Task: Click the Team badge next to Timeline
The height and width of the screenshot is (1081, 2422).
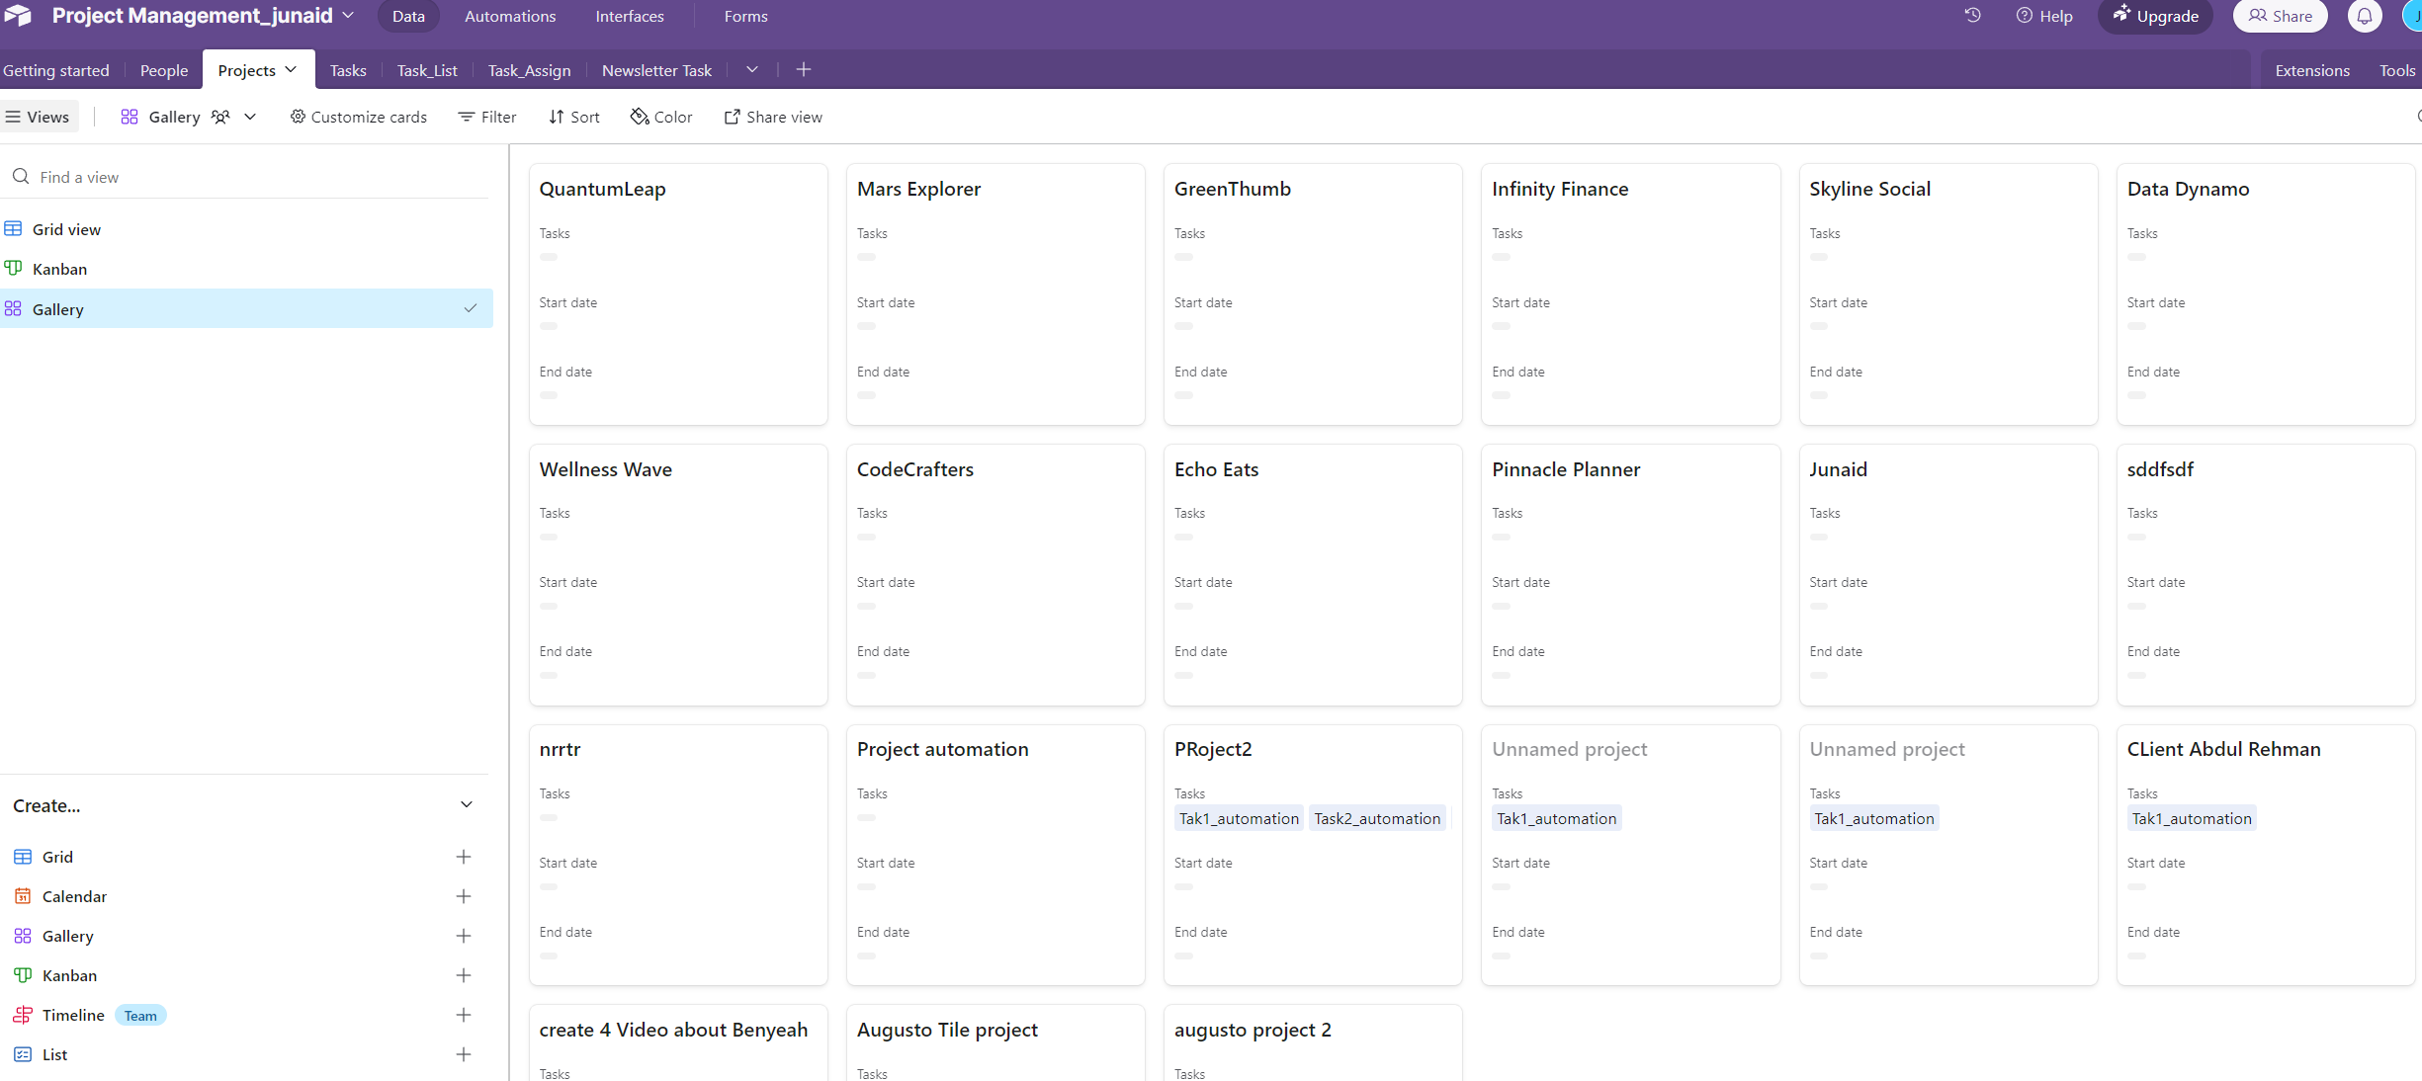Action: pos(140,1015)
